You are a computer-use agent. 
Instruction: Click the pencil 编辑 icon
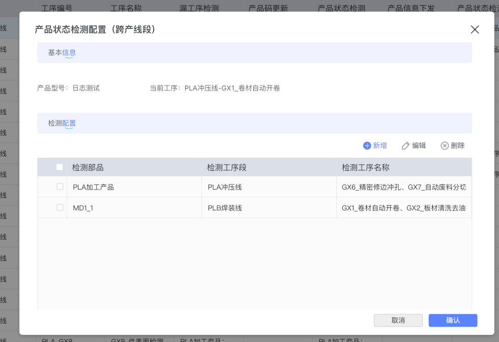point(405,146)
